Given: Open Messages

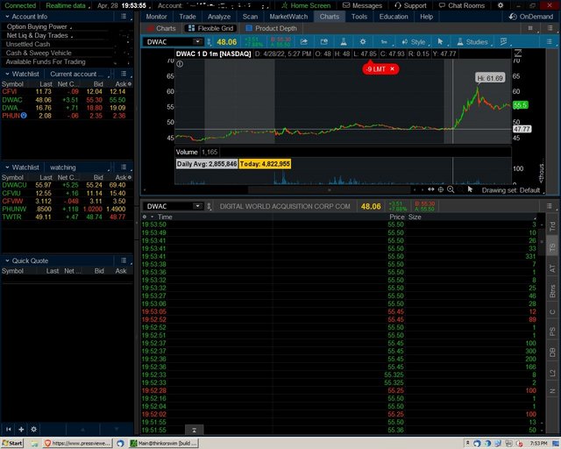Looking at the screenshot, I should (x=362, y=5).
